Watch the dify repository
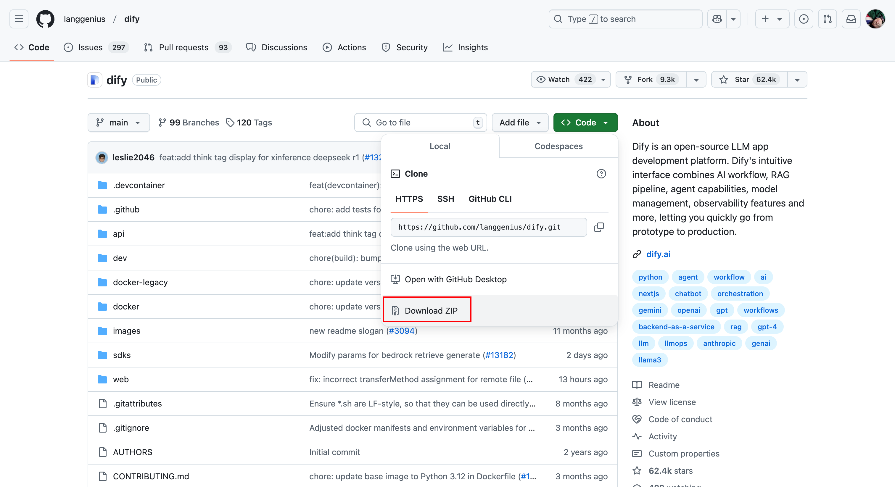 [571, 80]
